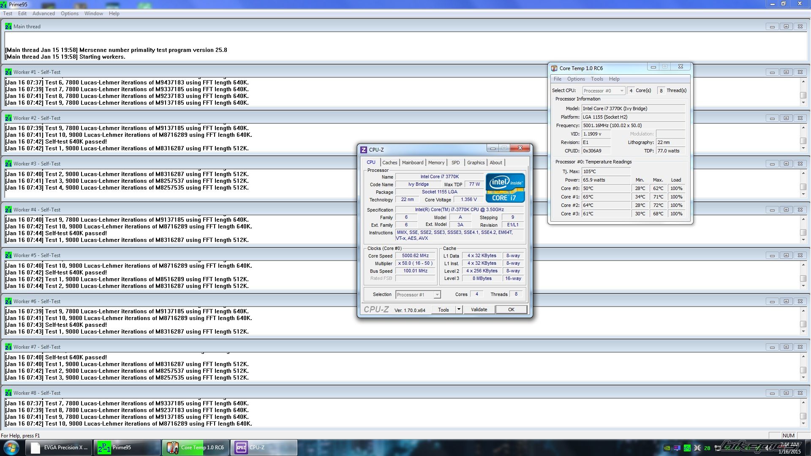Image resolution: width=811 pixels, height=456 pixels.
Task: Select the CPU tab in CPU-Z
Action: [x=371, y=162]
